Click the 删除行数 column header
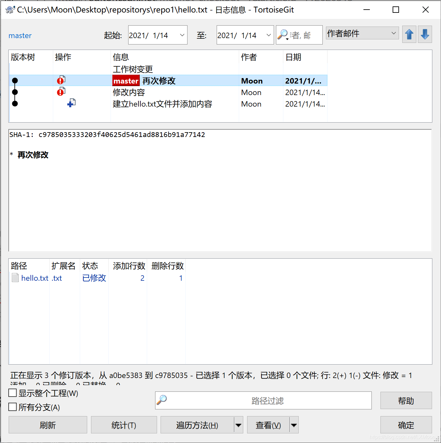 pos(166,266)
